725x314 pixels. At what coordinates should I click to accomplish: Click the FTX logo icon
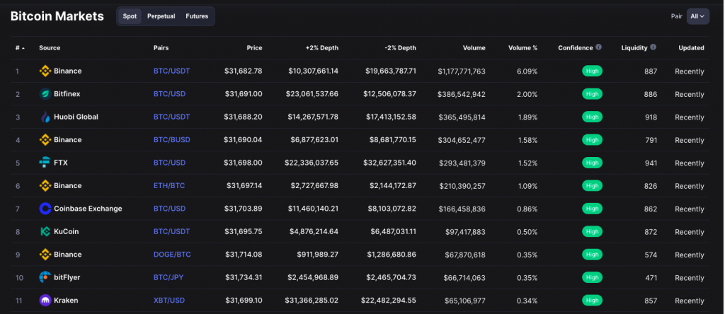click(x=45, y=163)
